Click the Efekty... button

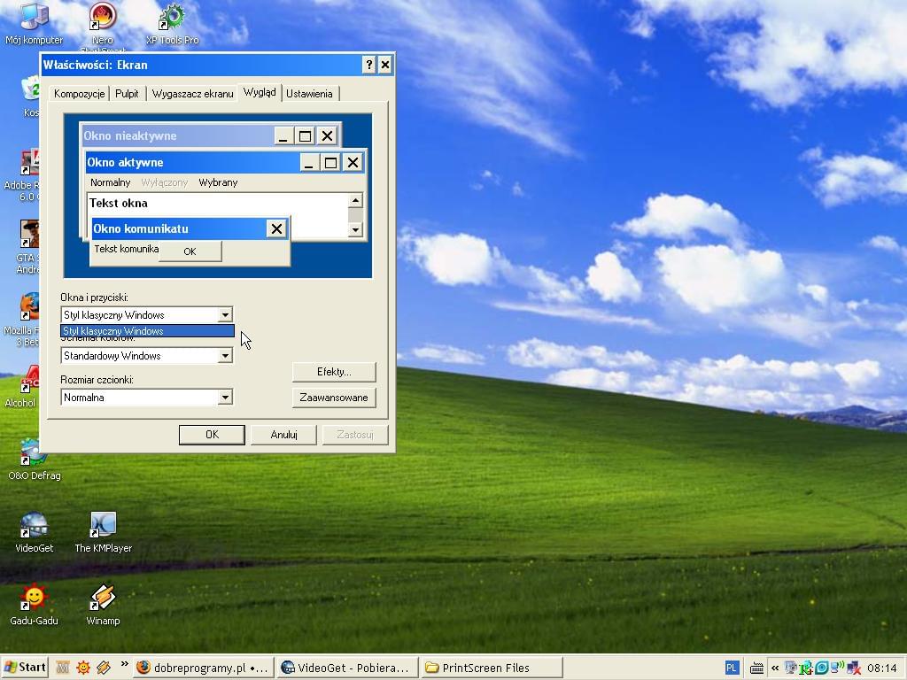click(334, 372)
